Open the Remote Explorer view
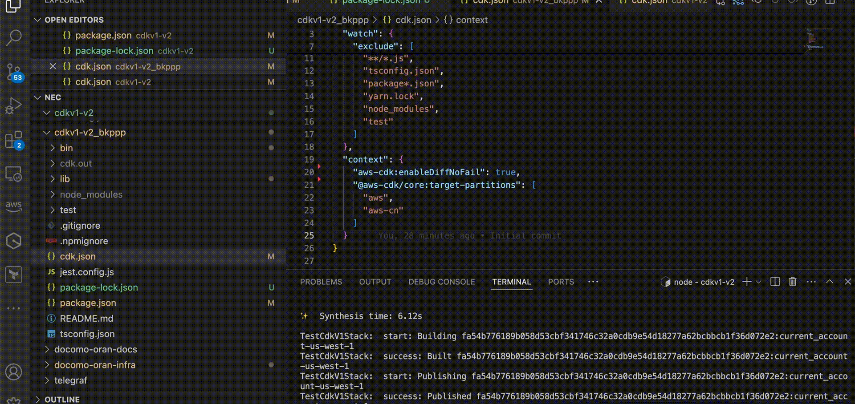The image size is (855, 404). (14, 174)
